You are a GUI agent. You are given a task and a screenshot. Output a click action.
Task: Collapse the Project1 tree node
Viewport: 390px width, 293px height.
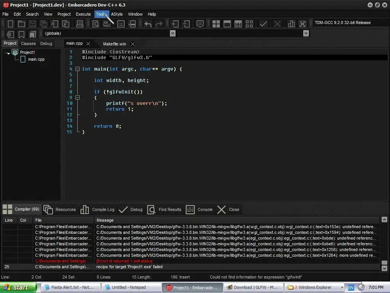(8, 53)
